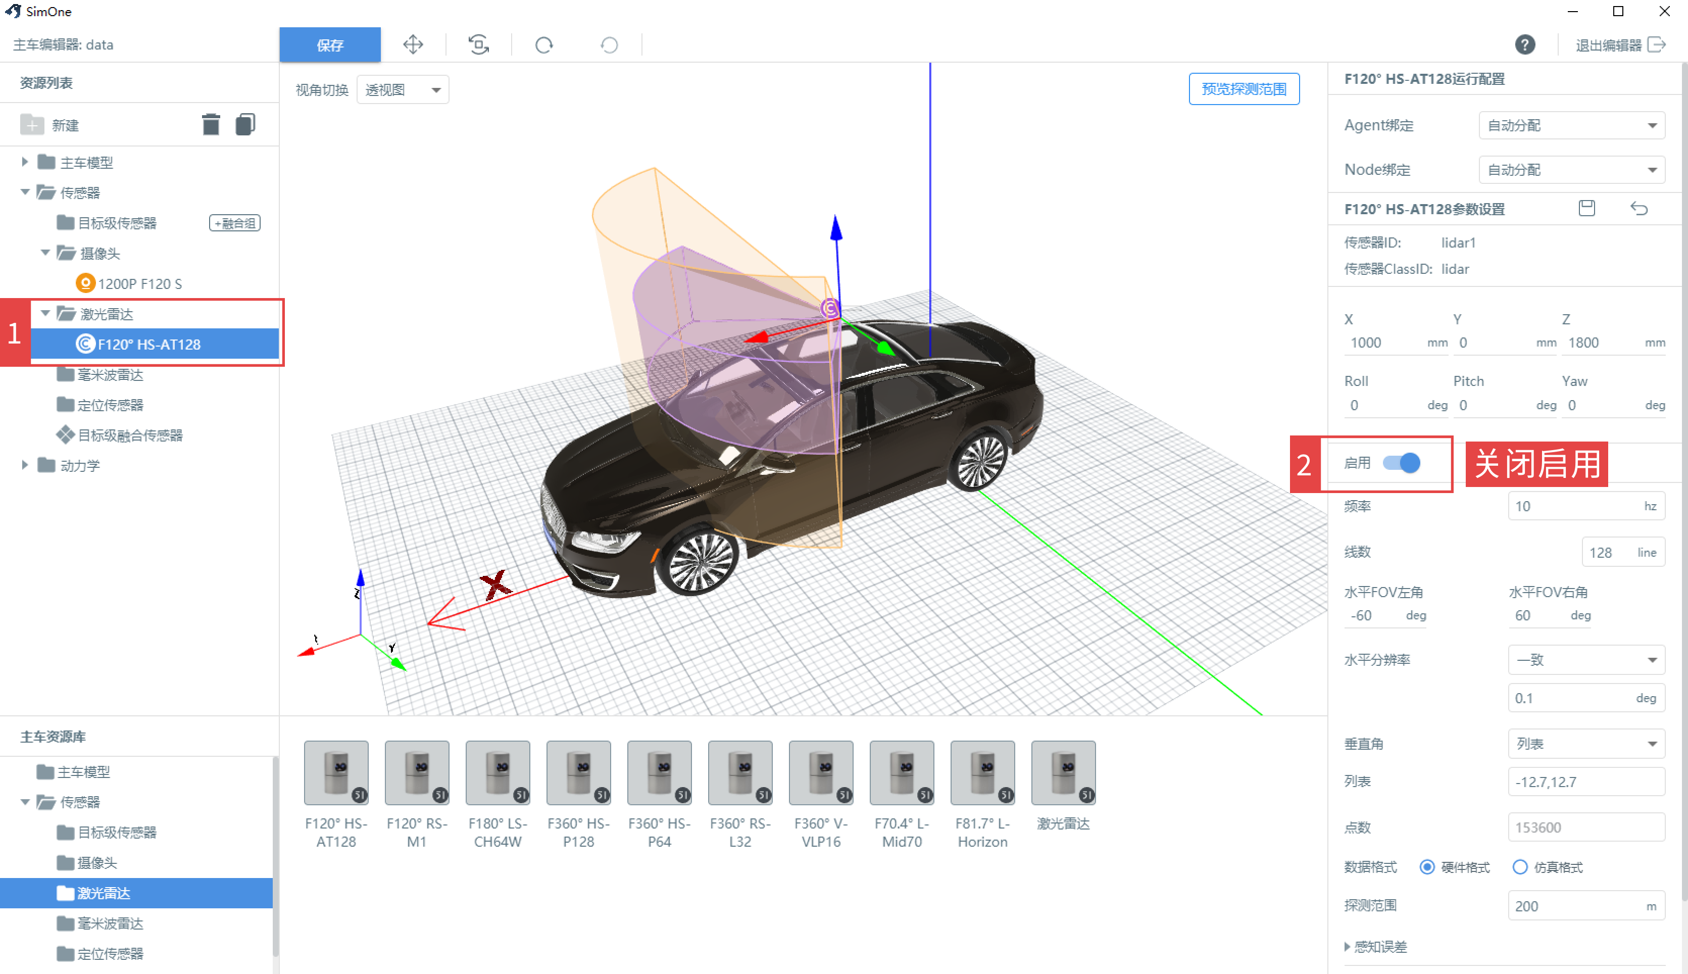
Task: Click the 保存 save button
Action: pyautogui.click(x=330, y=45)
